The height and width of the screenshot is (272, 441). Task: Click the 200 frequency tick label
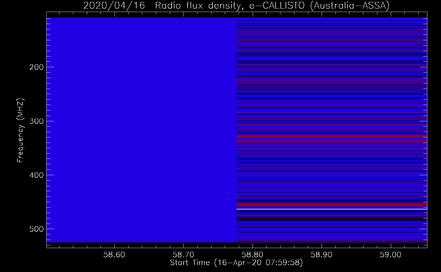(36, 67)
